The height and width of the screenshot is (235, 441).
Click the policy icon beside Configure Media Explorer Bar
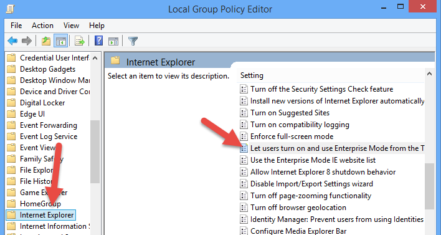(244, 231)
